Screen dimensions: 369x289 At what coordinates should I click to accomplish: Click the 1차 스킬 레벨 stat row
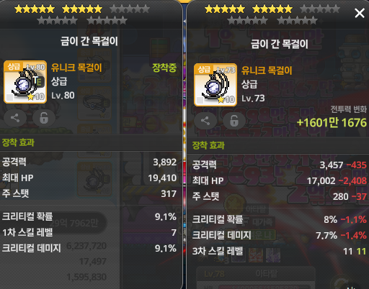coord(89,232)
